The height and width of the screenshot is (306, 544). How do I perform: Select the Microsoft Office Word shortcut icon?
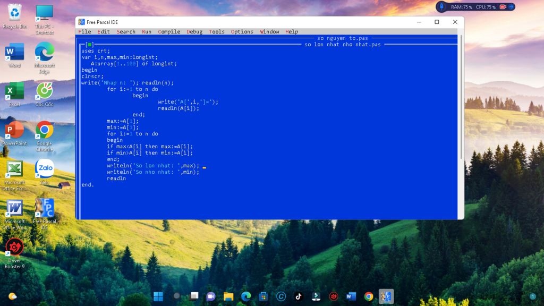click(14, 215)
